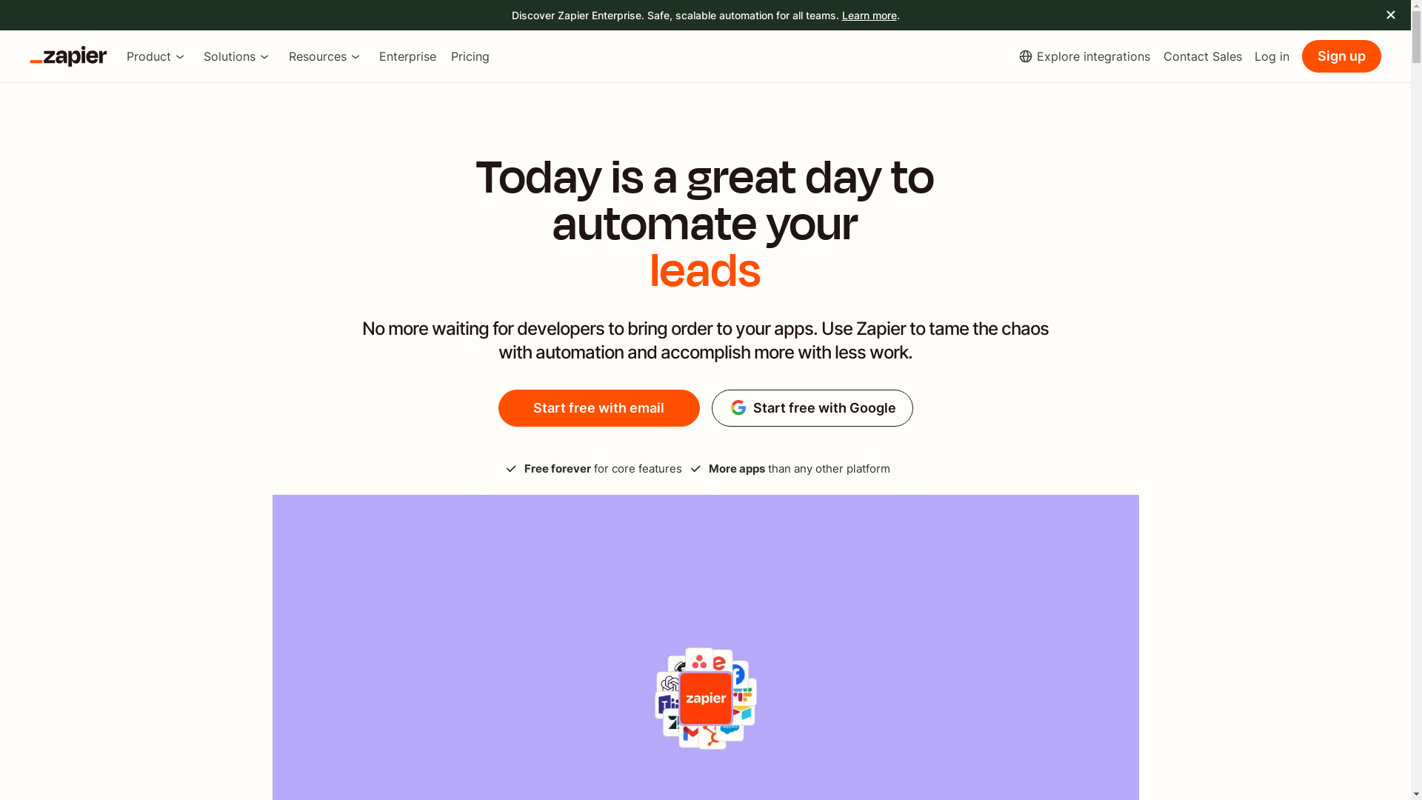Click the Enterprise menu item in navigation
Viewport: 1422px width, 800px height.
coord(407,56)
